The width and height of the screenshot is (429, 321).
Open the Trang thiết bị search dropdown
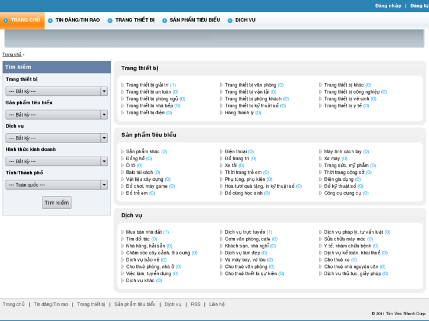click(57, 91)
